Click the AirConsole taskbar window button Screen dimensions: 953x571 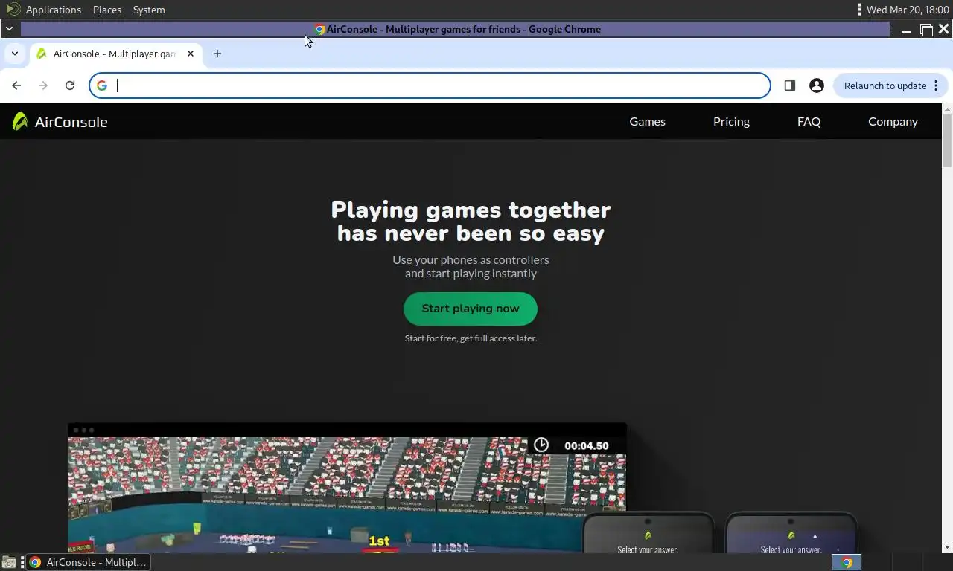[x=89, y=562]
